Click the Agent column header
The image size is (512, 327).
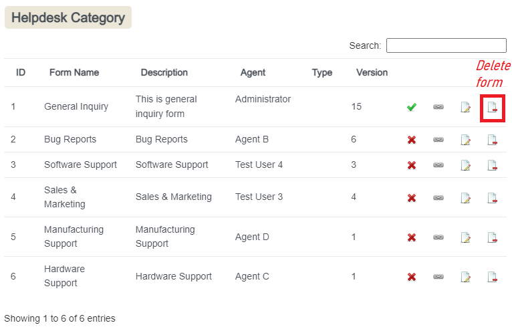click(253, 72)
